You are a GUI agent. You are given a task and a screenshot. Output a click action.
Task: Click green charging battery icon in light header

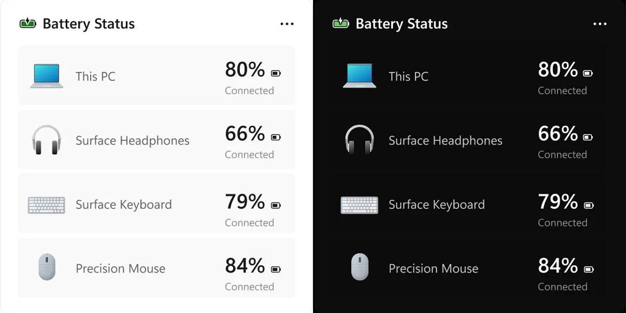(x=28, y=23)
